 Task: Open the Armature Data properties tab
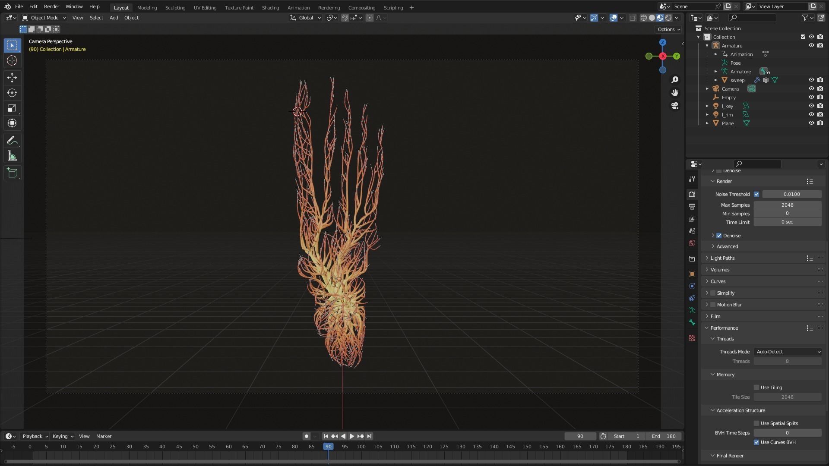[x=692, y=310]
